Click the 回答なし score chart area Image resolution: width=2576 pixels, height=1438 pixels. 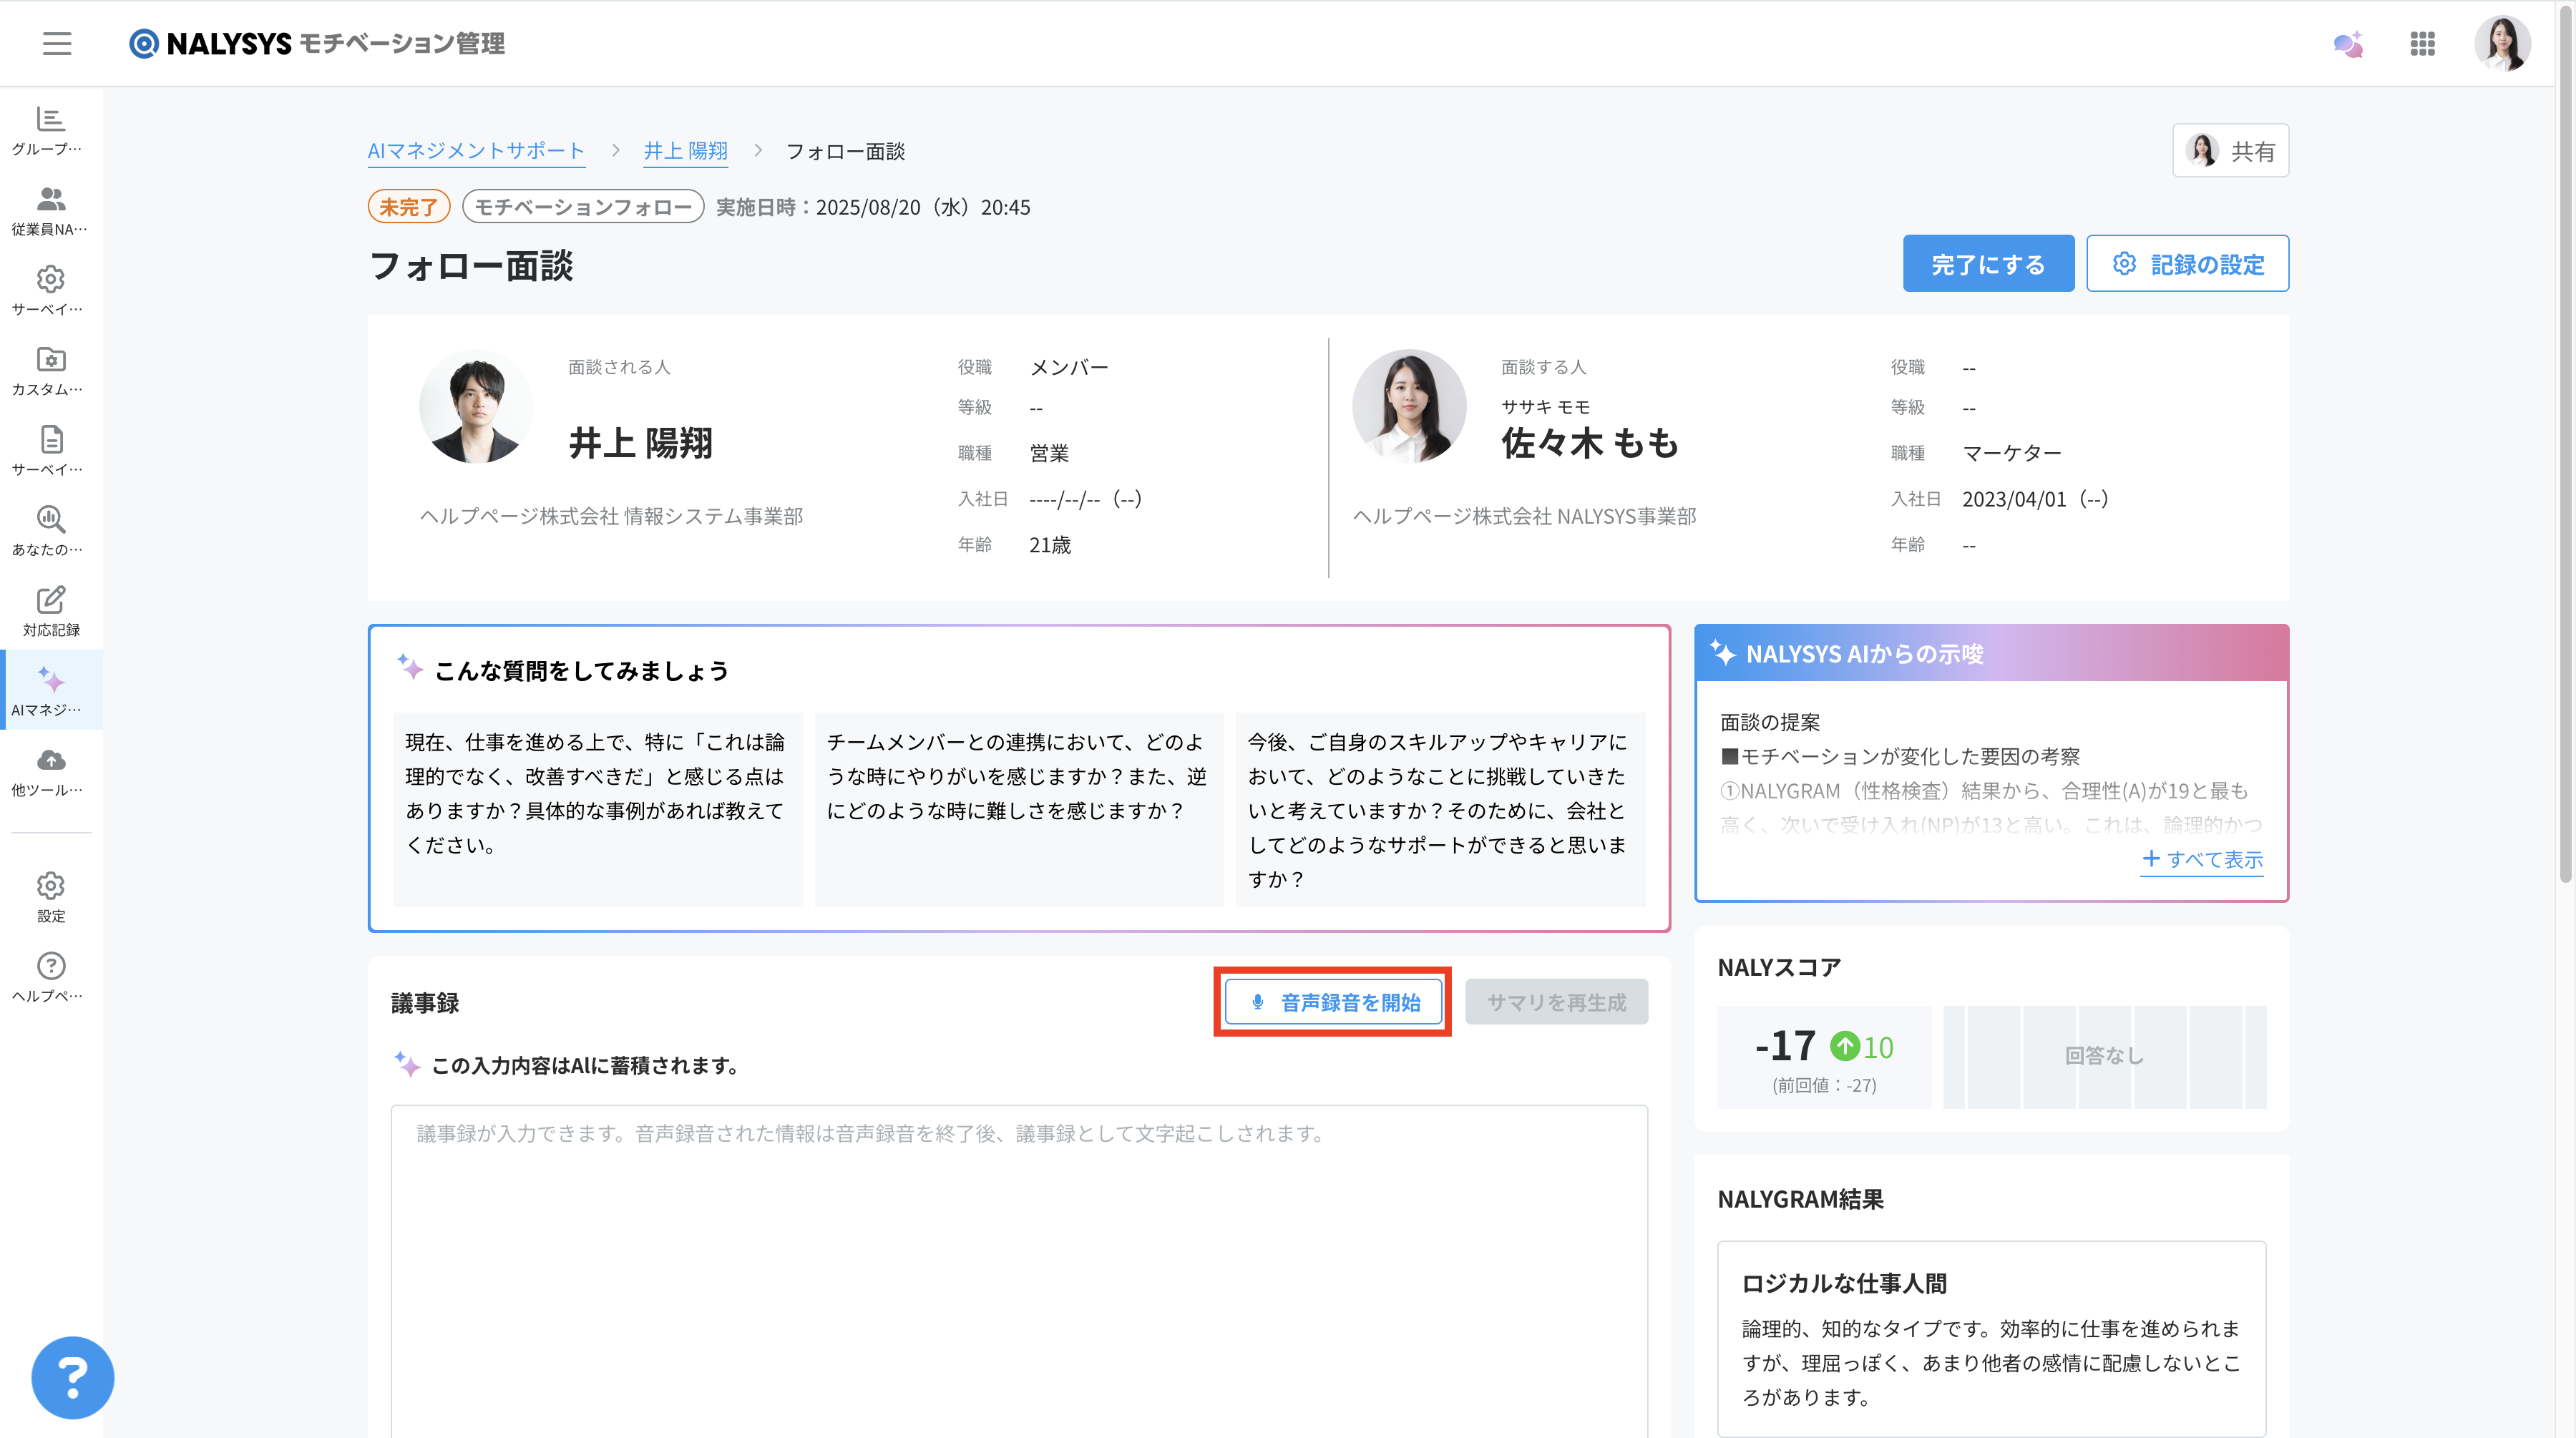(x=2104, y=1056)
